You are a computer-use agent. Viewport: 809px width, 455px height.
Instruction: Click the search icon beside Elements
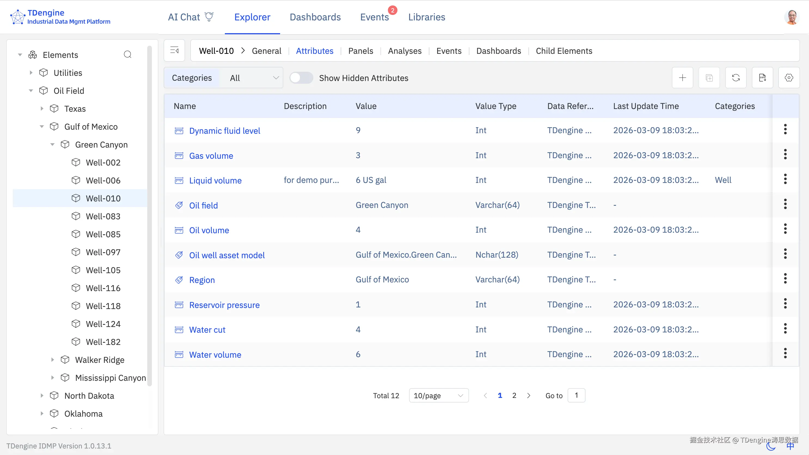click(x=127, y=55)
